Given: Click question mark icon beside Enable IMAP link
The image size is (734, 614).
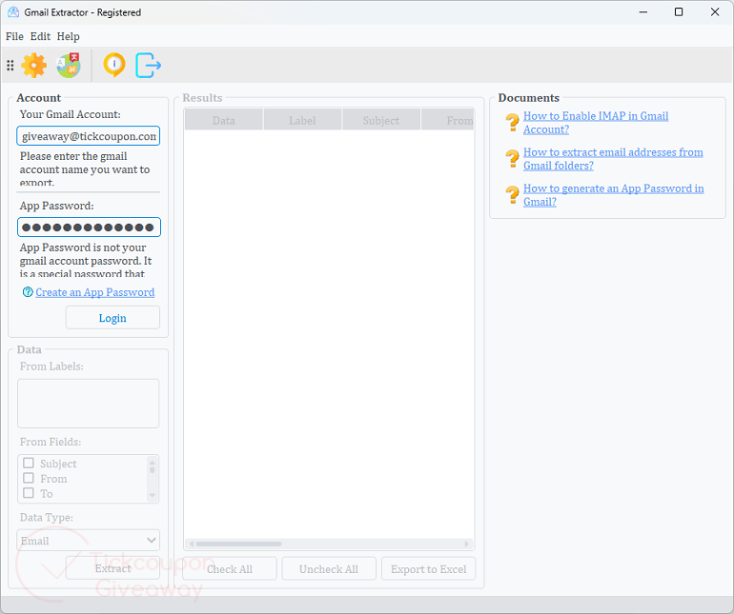Looking at the screenshot, I should coord(512,123).
